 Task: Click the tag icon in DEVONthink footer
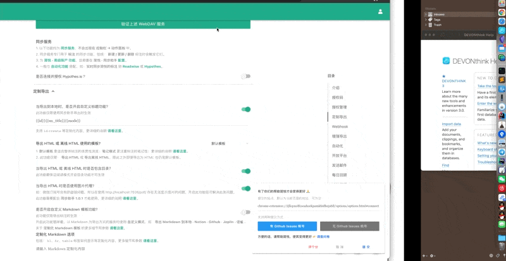click(x=498, y=255)
